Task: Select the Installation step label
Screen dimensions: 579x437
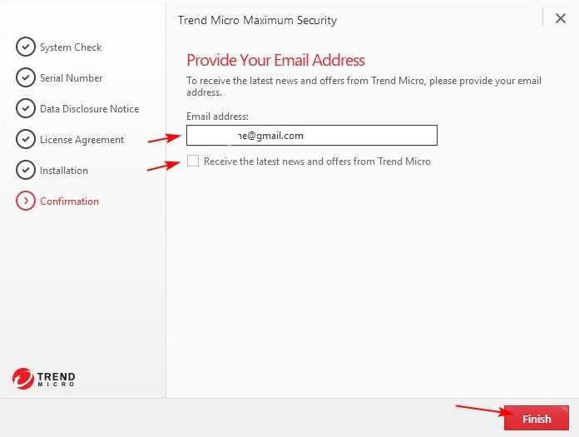Action: (x=64, y=171)
